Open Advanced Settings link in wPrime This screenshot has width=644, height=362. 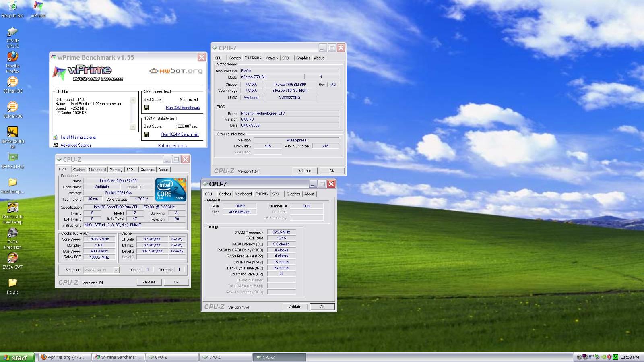click(76, 145)
